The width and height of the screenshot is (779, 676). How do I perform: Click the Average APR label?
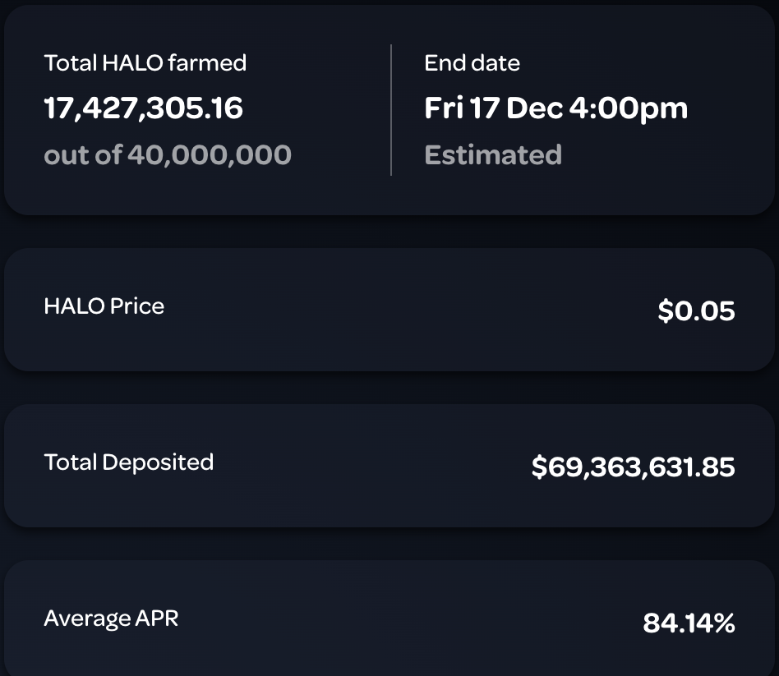(x=111, y=619)
